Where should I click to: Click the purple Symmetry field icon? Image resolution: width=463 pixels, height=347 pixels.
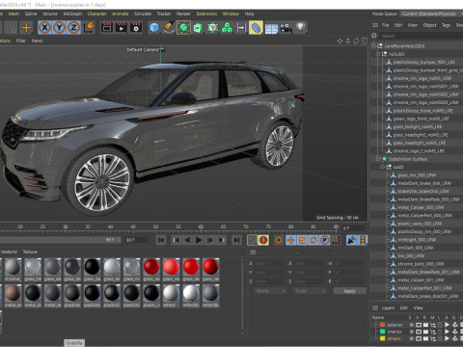point(241,28)
